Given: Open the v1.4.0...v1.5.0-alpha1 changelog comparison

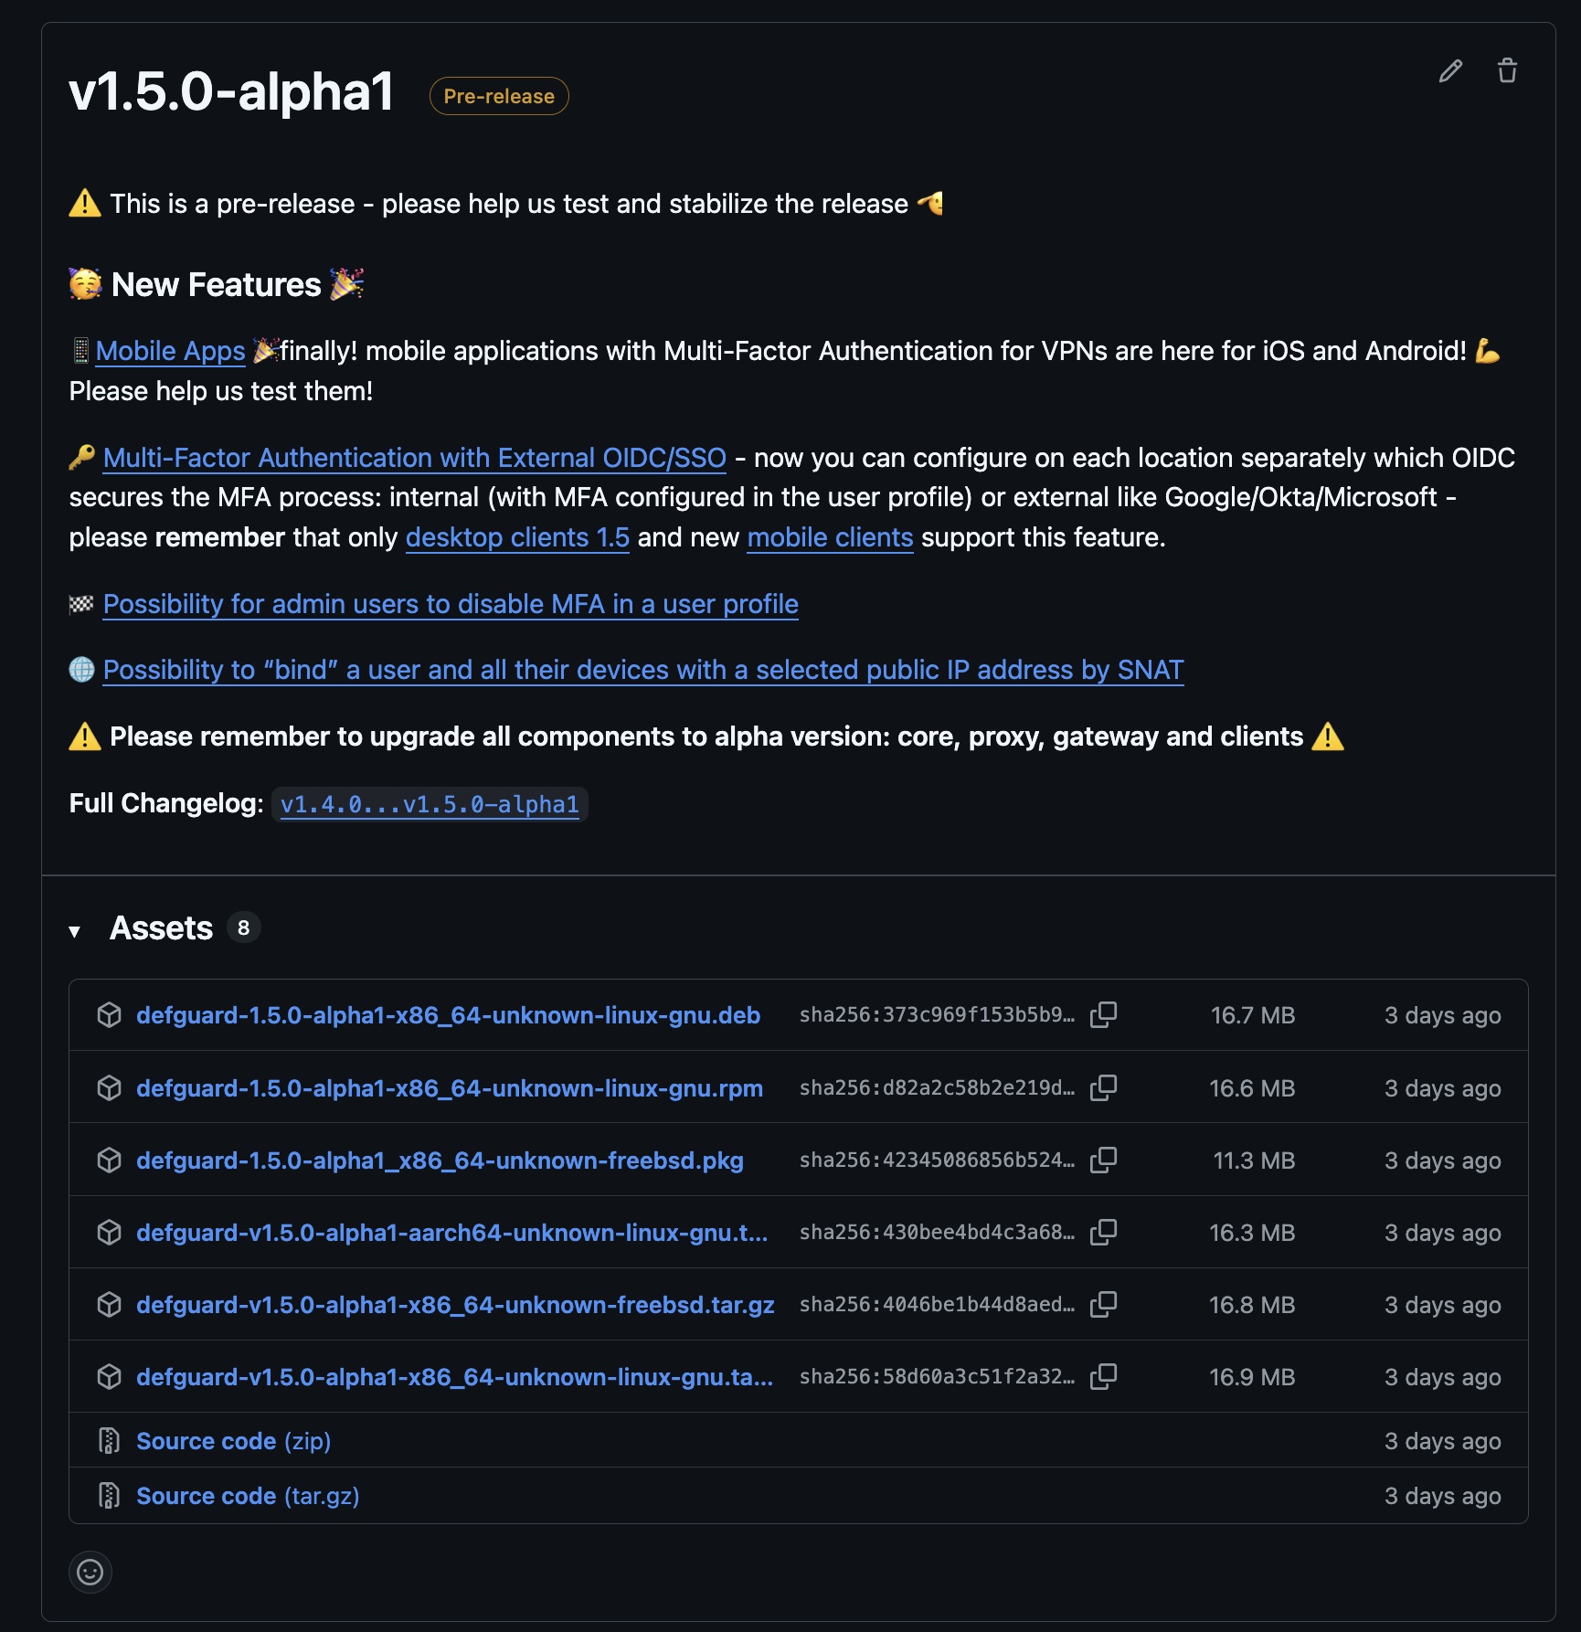Looking at the screenshot, I should pos(430,804).
